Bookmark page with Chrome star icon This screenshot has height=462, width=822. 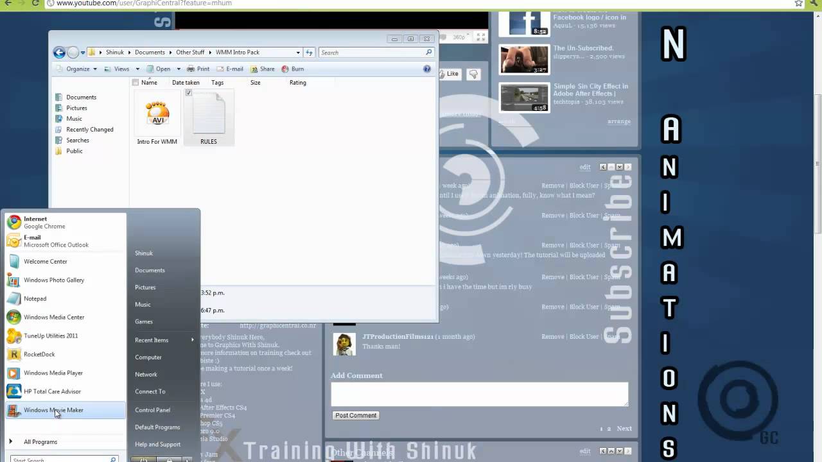coord(799,3)
